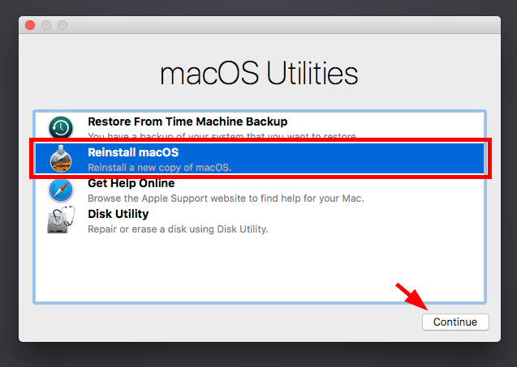Click the Safari compass icon

(x=61, y=190)
